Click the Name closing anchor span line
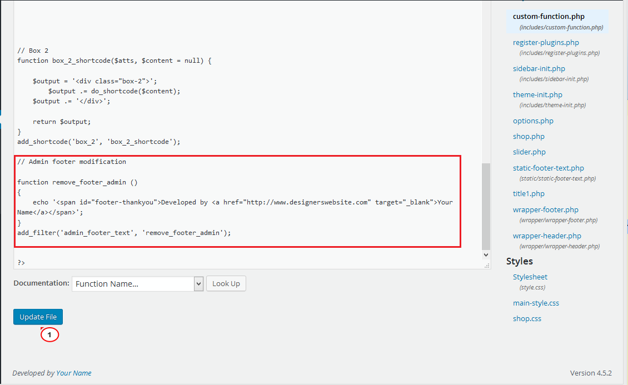The width and height of the screenshot is (628, 385). pos(50,213)
